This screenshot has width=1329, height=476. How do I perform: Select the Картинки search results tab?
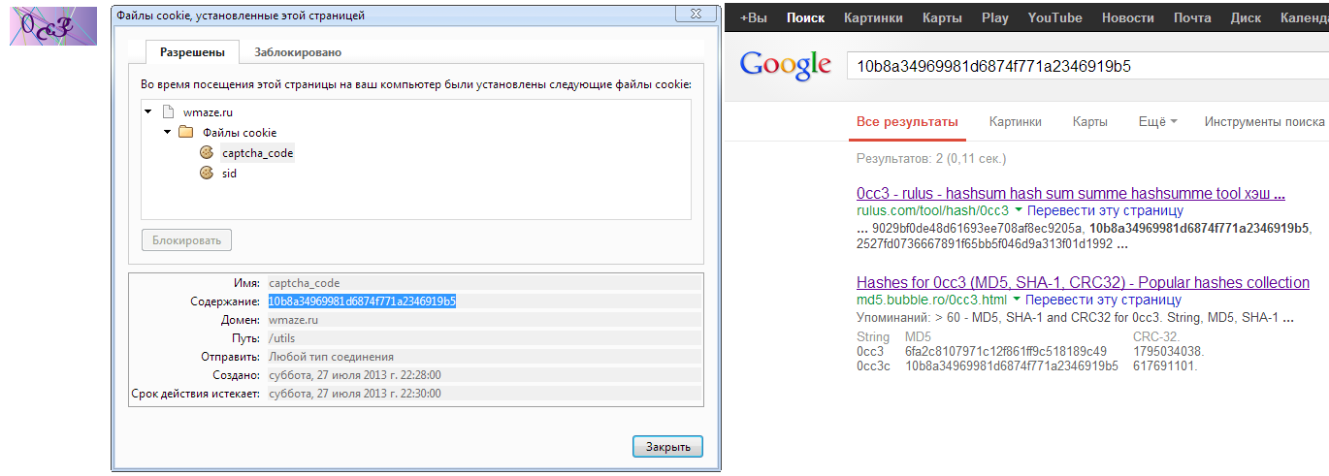click(1015, 122)
